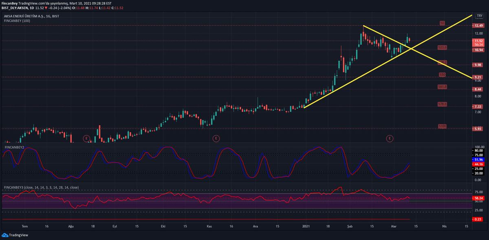489x240 pixels.
Task: Select the 8.44 price level label
Action: 478,89
